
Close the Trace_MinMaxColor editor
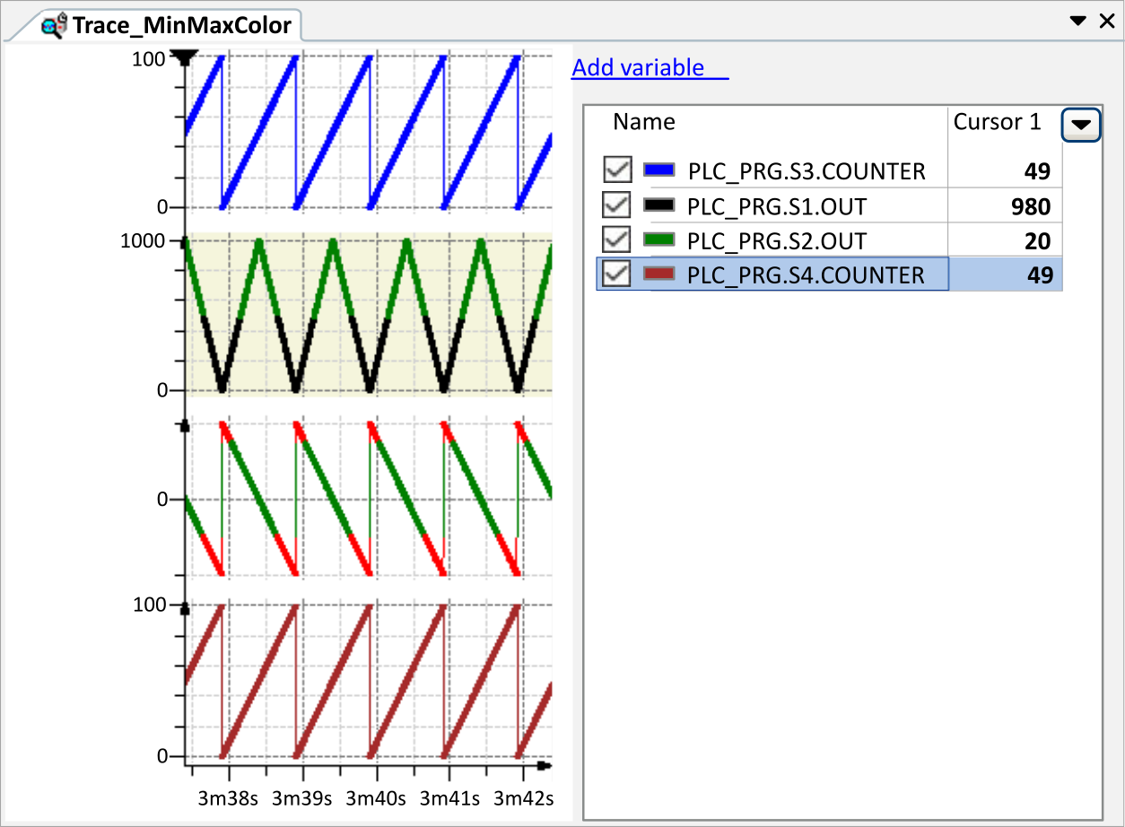pos(1107,22)
